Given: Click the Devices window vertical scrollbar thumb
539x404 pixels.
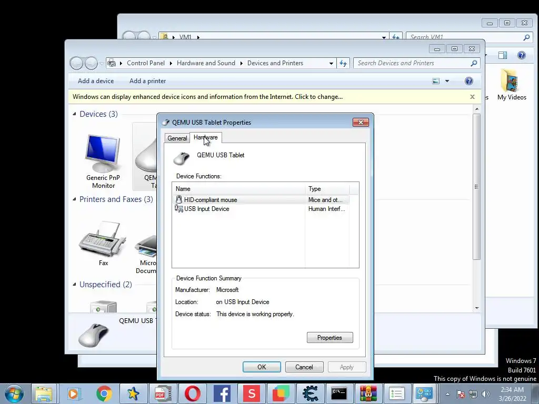Looking at the screenshot, I should (x=476, y=187).
